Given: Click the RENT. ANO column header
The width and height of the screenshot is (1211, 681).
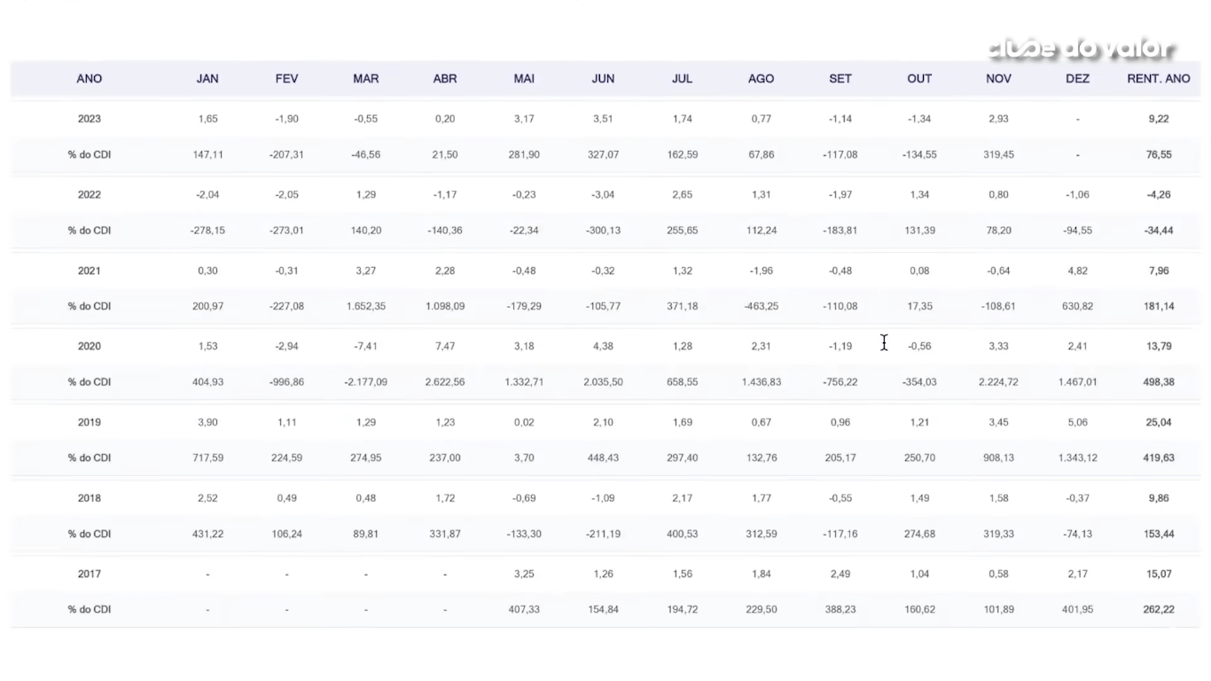Looking at the screenshot, I should pos(1158,79).
